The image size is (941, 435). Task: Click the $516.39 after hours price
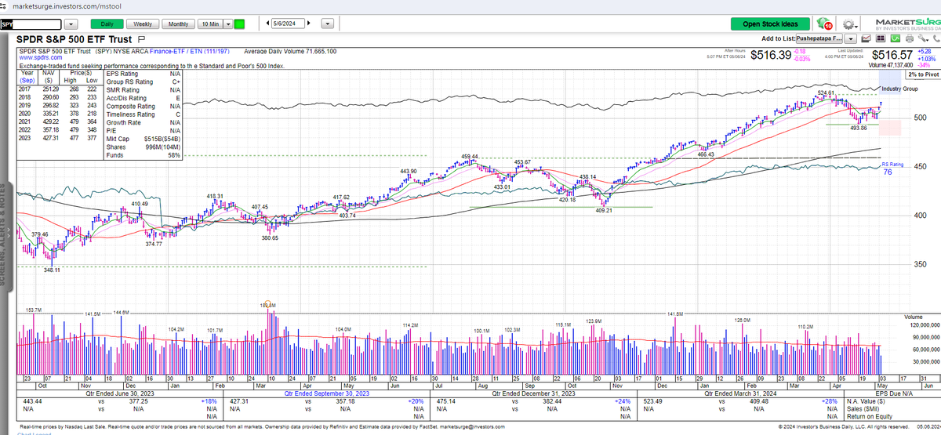[x=772, y=55]
